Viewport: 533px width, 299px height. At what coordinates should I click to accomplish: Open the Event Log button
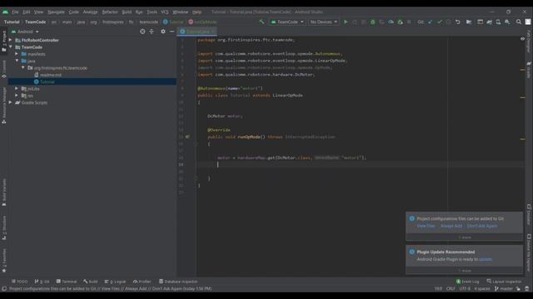(x=467, y=282)
